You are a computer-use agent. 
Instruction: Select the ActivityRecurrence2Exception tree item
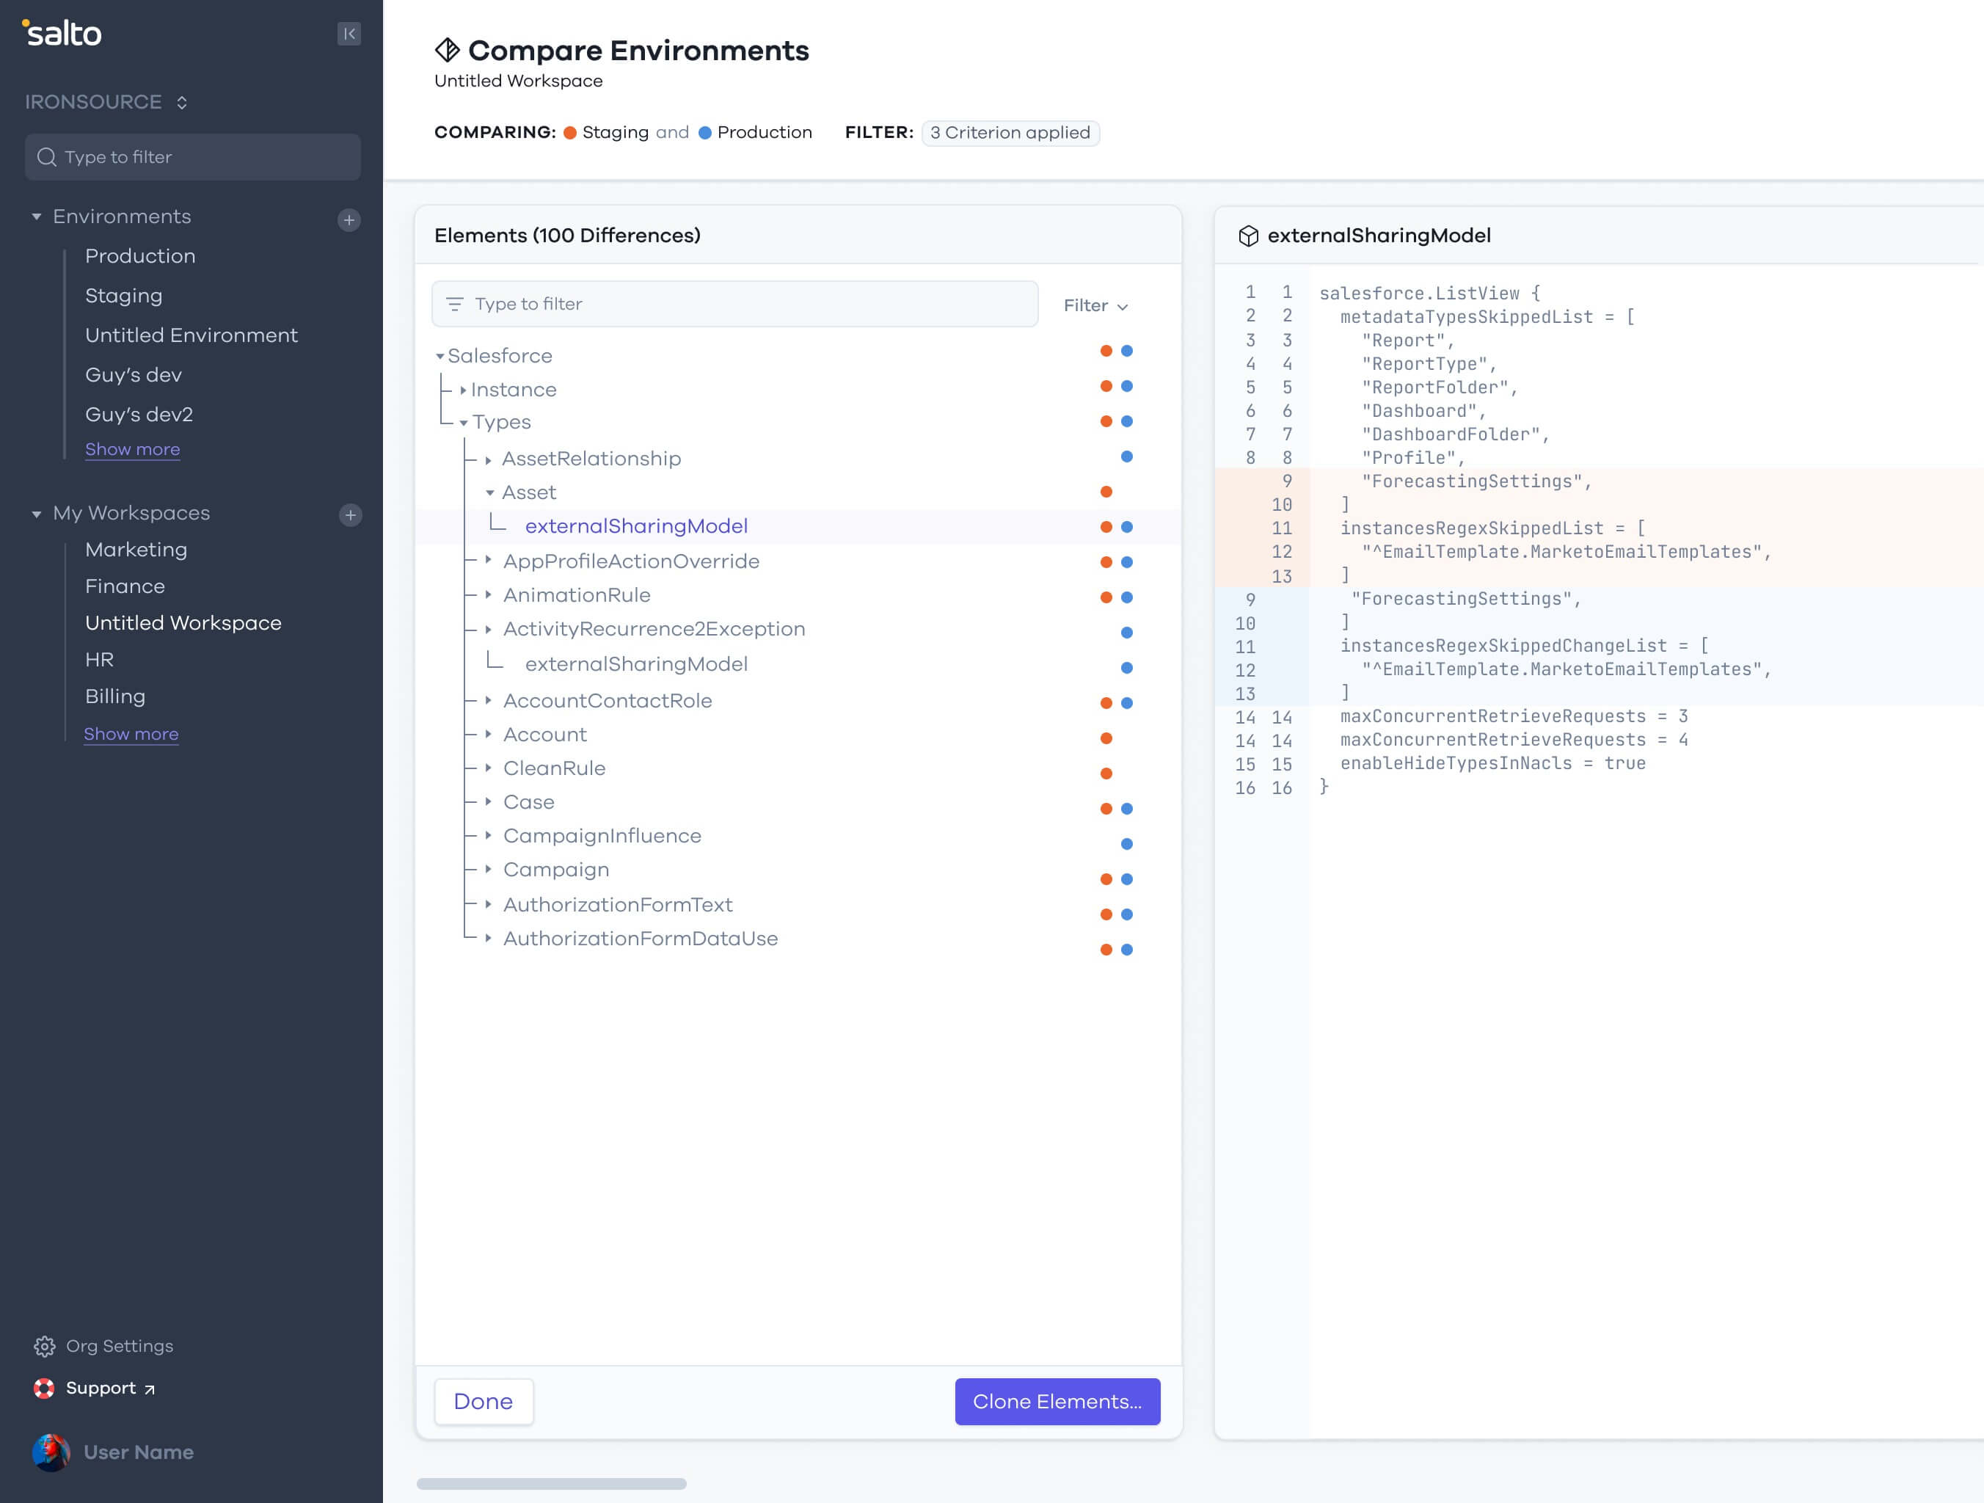pyautogui.click(x=654, y=629)
